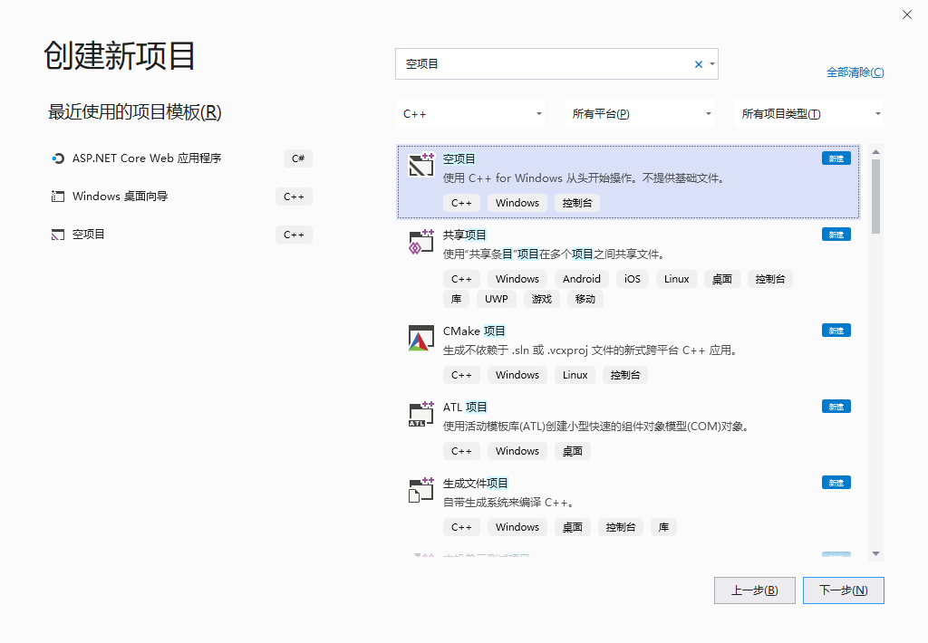Click the 移动 tag under 共享项目
928x643 pixels.
click(x=585, y=300)
